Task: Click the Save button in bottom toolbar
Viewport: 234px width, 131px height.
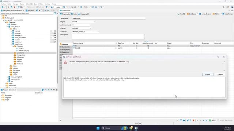Action: (x=212, y=120)
